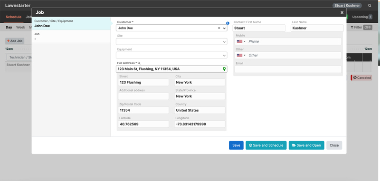Viewport: 380px width, 181px height.
Task: Click the Close button in dialog footer
Action: tap(334, 145)
